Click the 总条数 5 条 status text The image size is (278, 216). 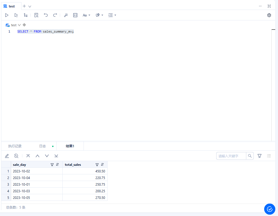16,207
